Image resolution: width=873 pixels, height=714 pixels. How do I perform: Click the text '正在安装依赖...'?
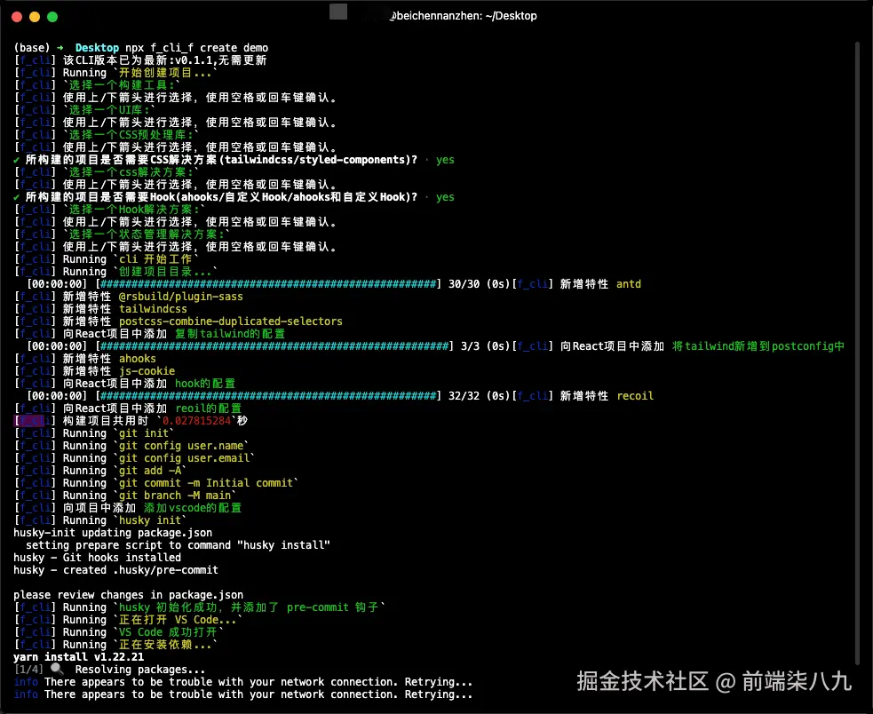point(165,645)
